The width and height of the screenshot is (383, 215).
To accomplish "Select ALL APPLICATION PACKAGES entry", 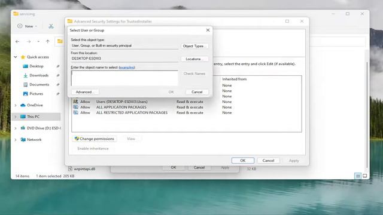I will click(x=187, y=107).
